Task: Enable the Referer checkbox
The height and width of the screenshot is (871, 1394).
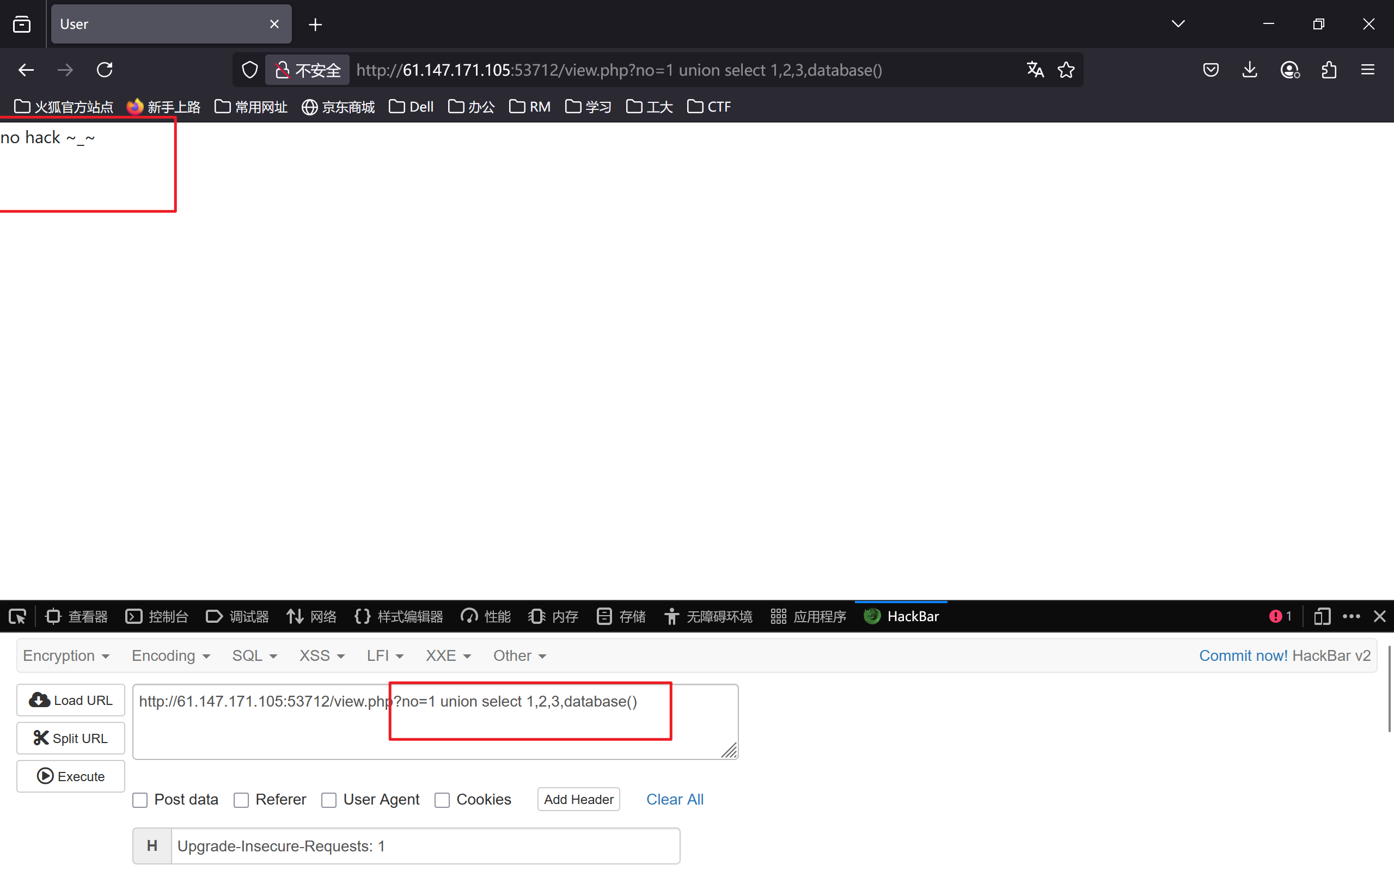Action: (241, 800)
